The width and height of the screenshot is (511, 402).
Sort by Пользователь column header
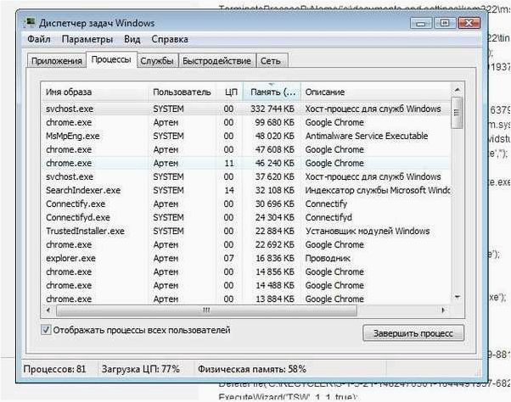pyautogui.click(x=182, y=92)
